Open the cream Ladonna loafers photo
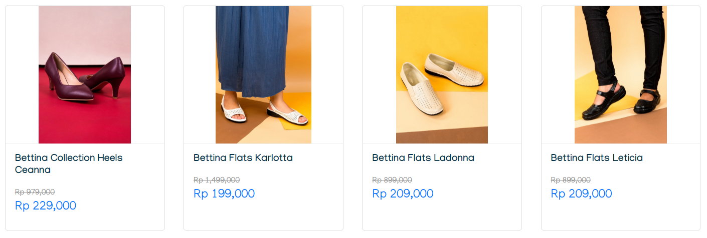Screen dimensions: 707x238 tap(442, 74)
